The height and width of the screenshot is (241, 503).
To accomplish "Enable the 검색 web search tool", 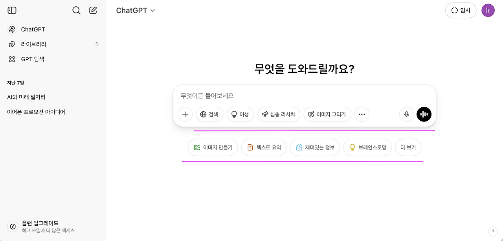I will [x=209, y=114].
